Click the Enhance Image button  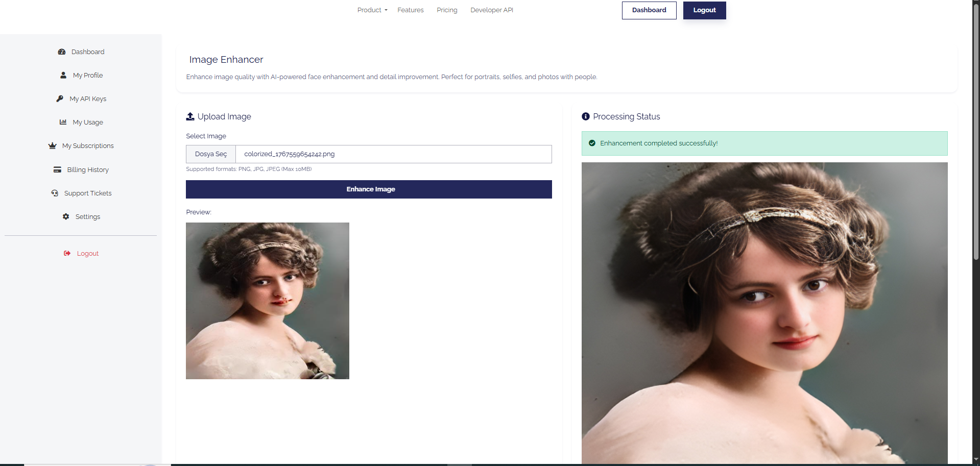[369, 189]
